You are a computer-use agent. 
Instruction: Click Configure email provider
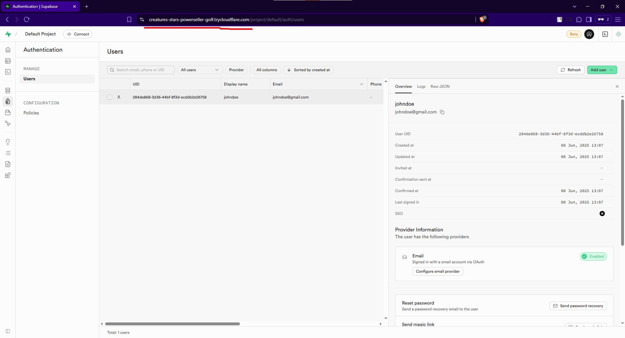point(437,271)
